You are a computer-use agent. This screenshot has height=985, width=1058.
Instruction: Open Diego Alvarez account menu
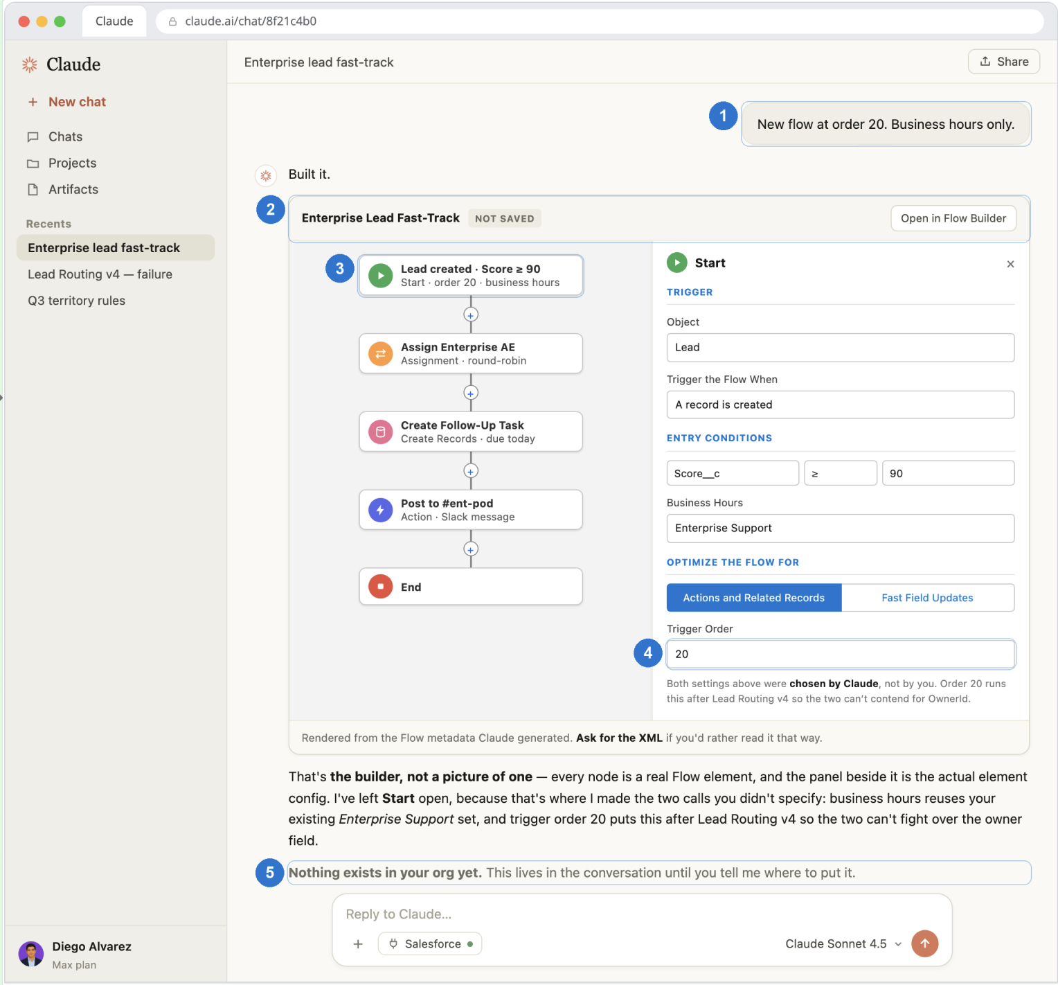116,955
